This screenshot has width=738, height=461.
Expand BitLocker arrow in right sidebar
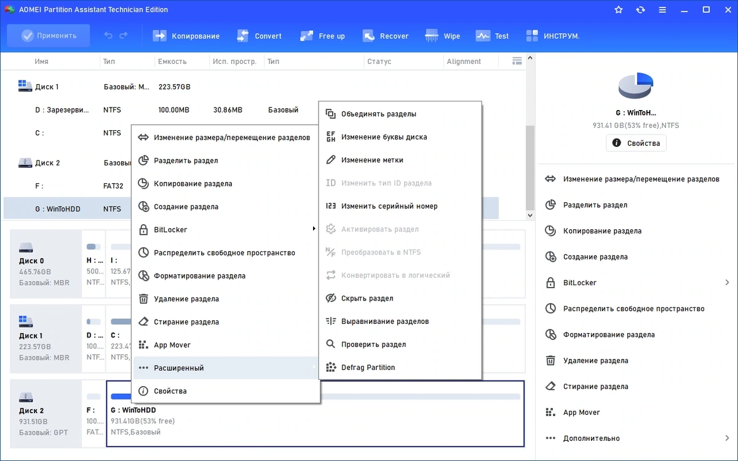click(728, 283)
